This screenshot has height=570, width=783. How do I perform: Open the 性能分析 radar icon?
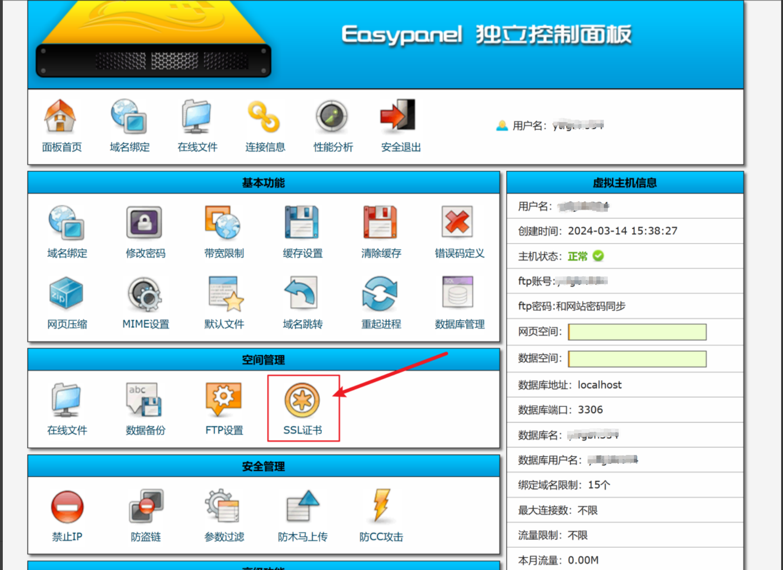(x=332, y=116)
